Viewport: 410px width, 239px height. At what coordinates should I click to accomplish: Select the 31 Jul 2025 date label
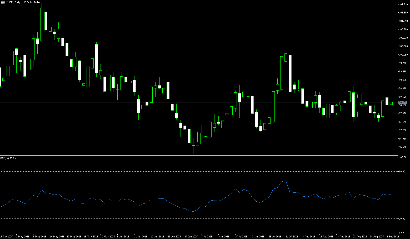[292, 237]
